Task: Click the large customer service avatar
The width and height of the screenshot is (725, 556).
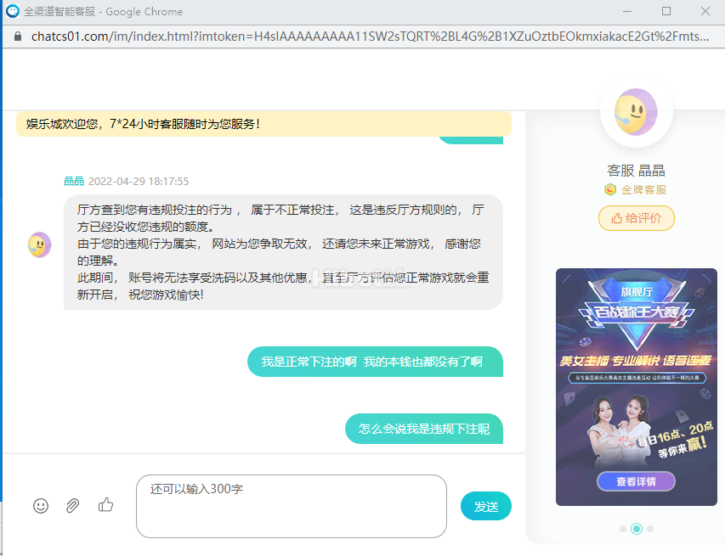Action: point(636,110)
